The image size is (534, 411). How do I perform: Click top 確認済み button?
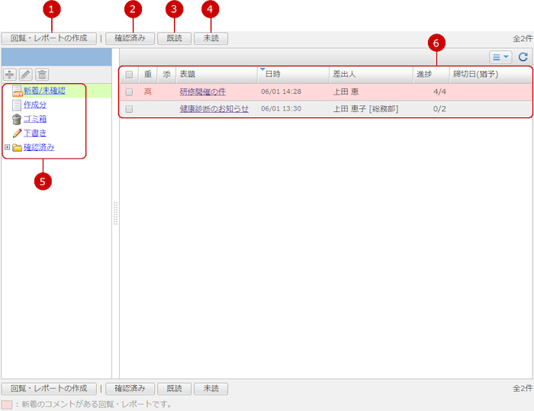[130, 38]
